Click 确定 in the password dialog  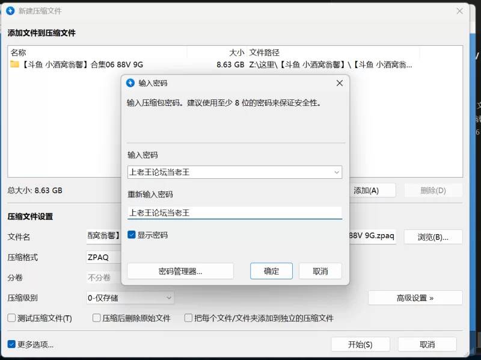(x=271, y=271)
